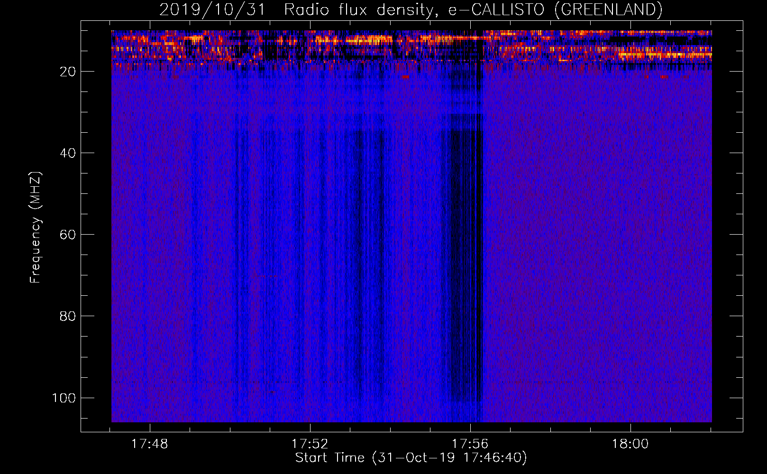Image resolution: width=767 pixels, height=474 pixels.
Task: Click the 18:00 time tick label
Action: click(x=630, y=444)
